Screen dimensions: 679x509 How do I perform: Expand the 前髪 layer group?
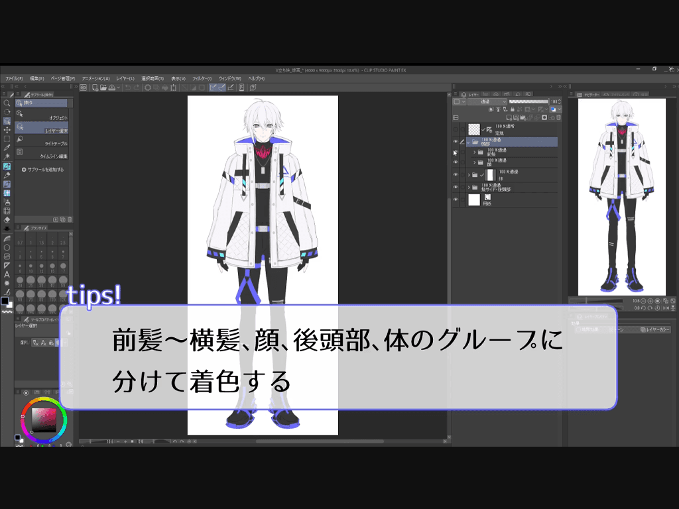click(473, 152)
